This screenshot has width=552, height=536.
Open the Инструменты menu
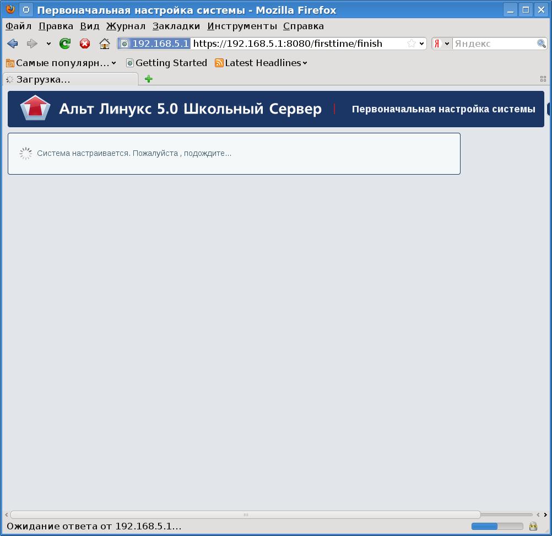242,26
